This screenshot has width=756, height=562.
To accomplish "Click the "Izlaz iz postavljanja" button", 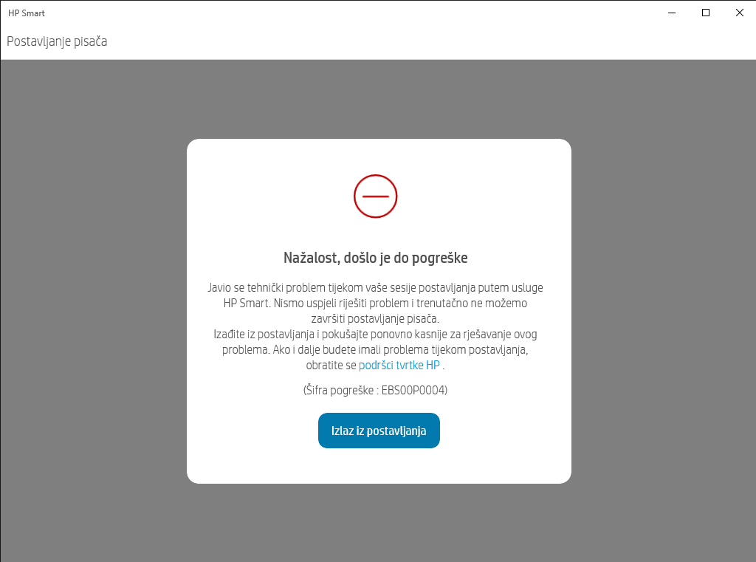I will pyautogui.click(x=379, y=431).
